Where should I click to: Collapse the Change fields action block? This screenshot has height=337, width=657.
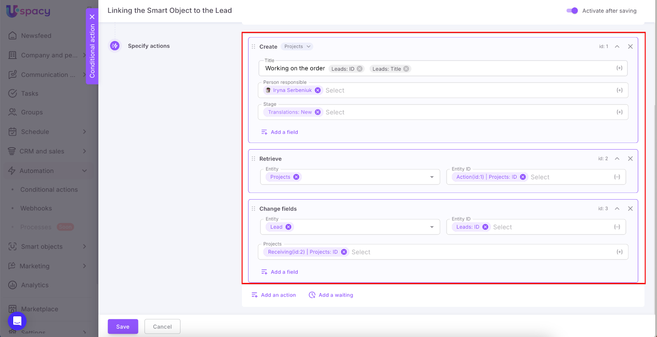pos(617,209)
